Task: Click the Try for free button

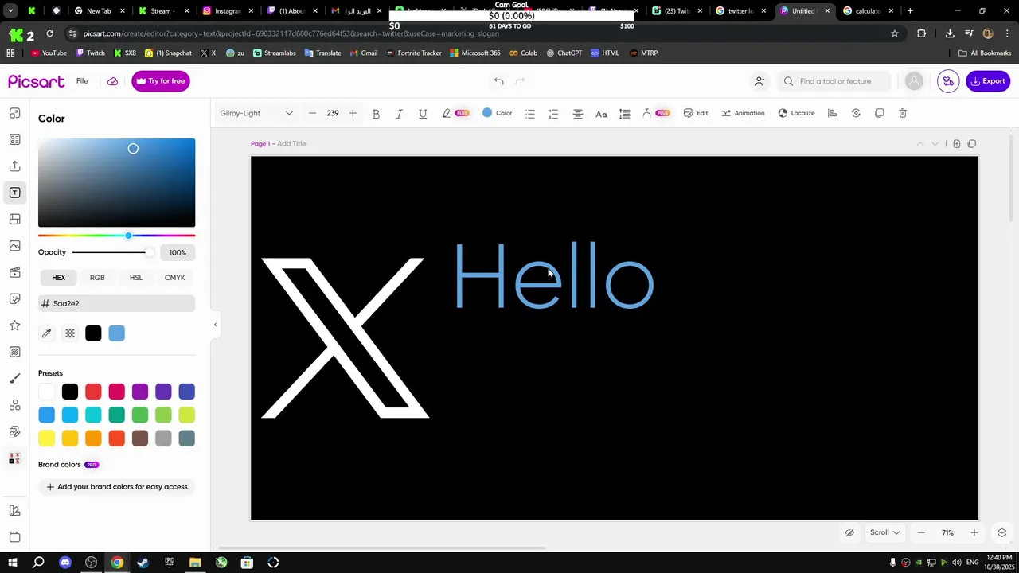Action: (161, 81)
